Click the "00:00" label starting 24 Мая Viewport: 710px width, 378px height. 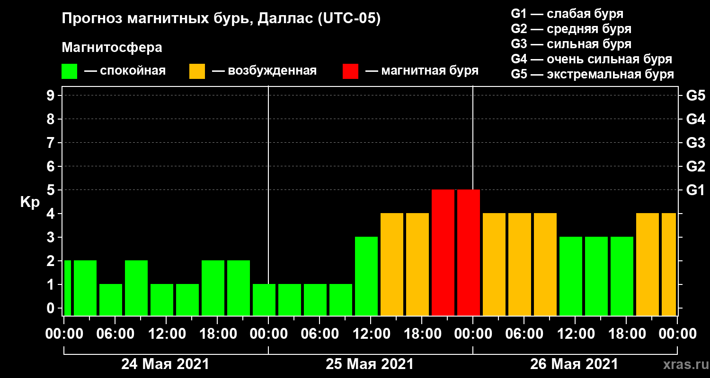(64, 334)
